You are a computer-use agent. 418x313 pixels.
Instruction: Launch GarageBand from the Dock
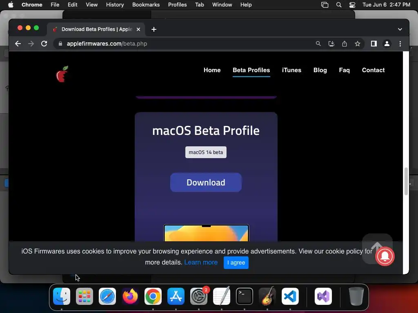tap(267, 296)
